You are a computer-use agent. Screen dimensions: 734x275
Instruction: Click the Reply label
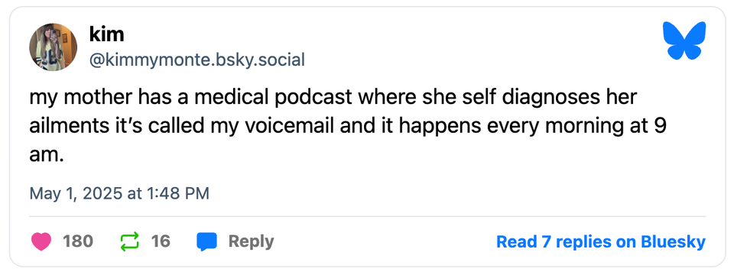click(251, 242)
